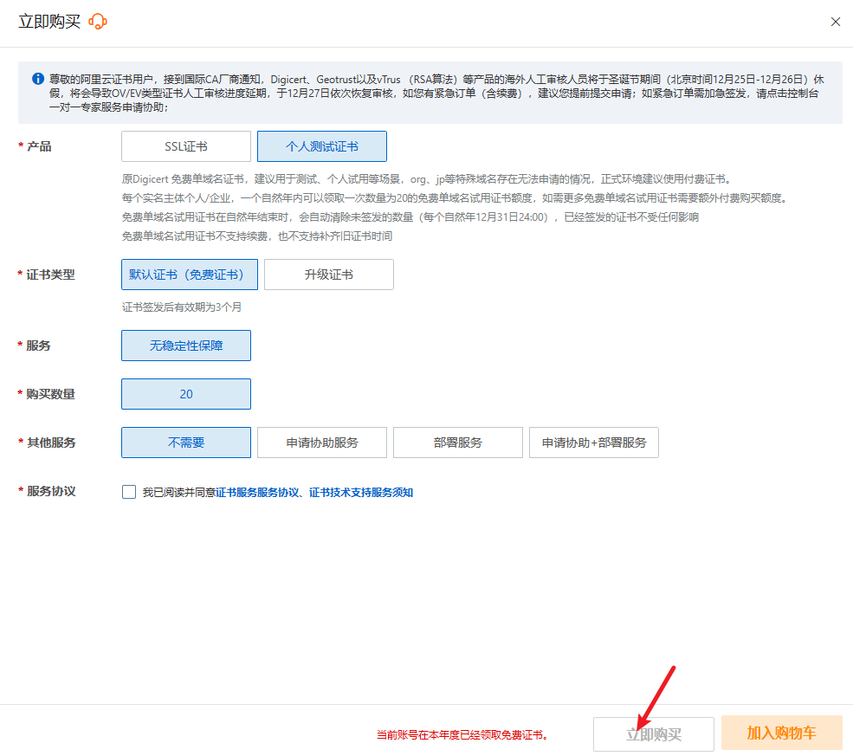Tick the service agreement checkbox

pyautogui.click(x=129, y=492)
